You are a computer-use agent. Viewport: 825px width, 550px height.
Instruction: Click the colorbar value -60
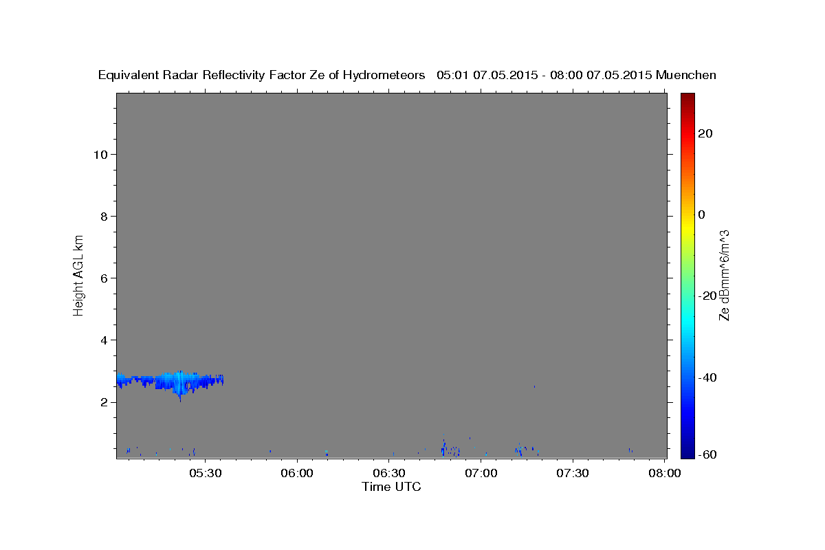pyautogui.click(x=707, y=454)
